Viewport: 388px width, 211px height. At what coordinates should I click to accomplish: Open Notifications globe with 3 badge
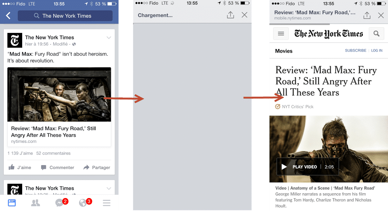pos(83,203)
